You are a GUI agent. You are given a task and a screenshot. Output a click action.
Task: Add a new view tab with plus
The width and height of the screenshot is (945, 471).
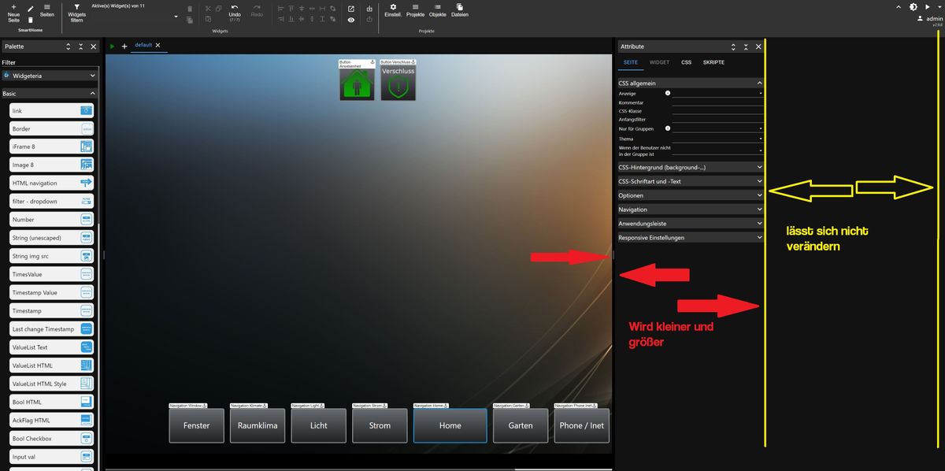pyautogui.click(x=124, y=46)
